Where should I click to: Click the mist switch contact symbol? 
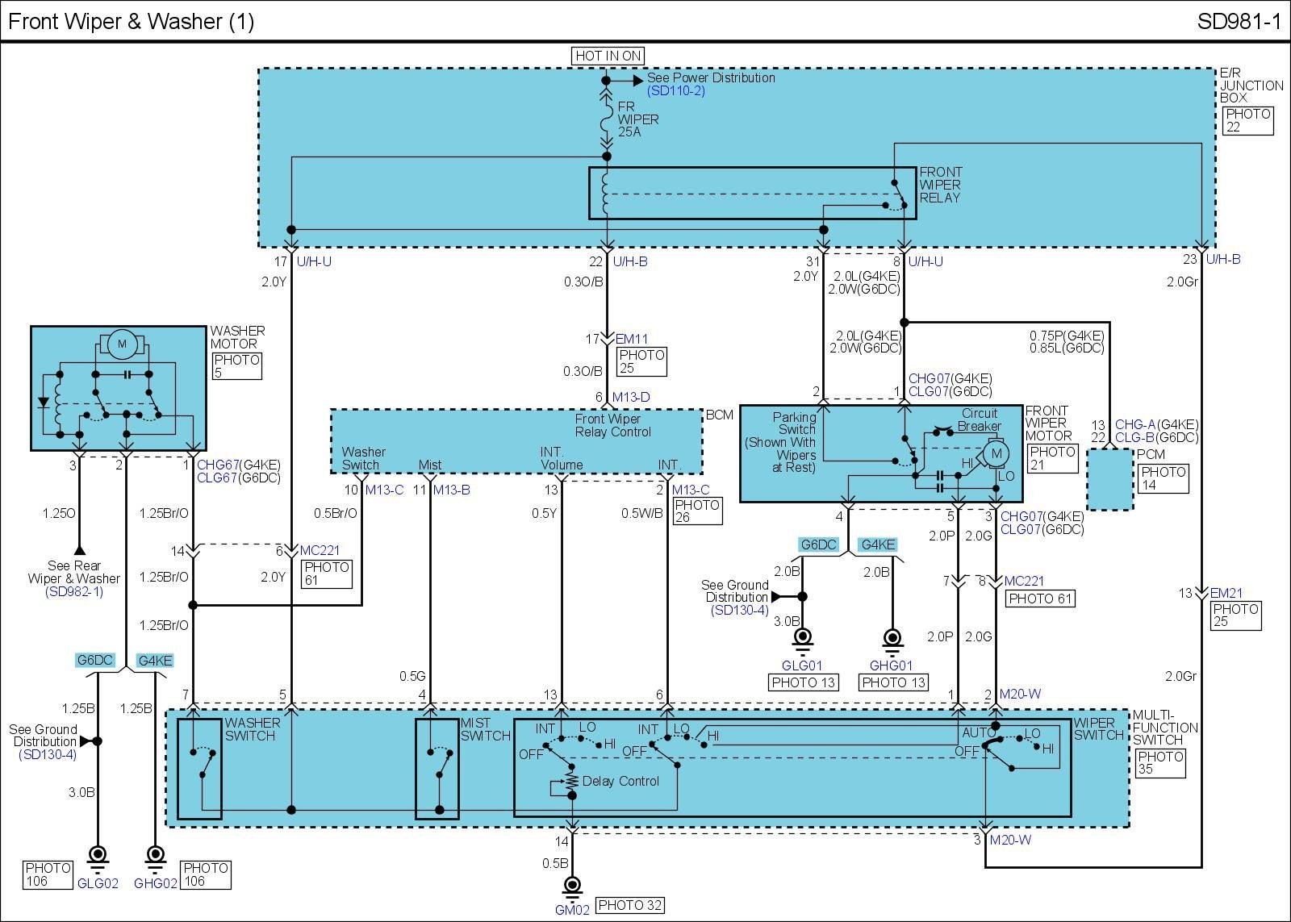(437, 763)
